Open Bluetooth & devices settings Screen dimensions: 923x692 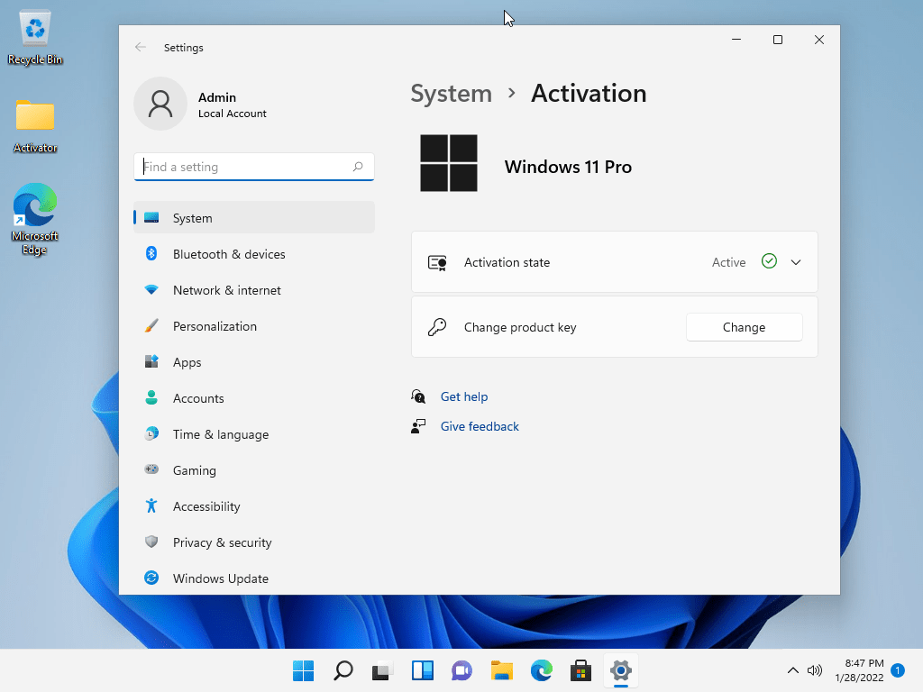tap(253, 254)
